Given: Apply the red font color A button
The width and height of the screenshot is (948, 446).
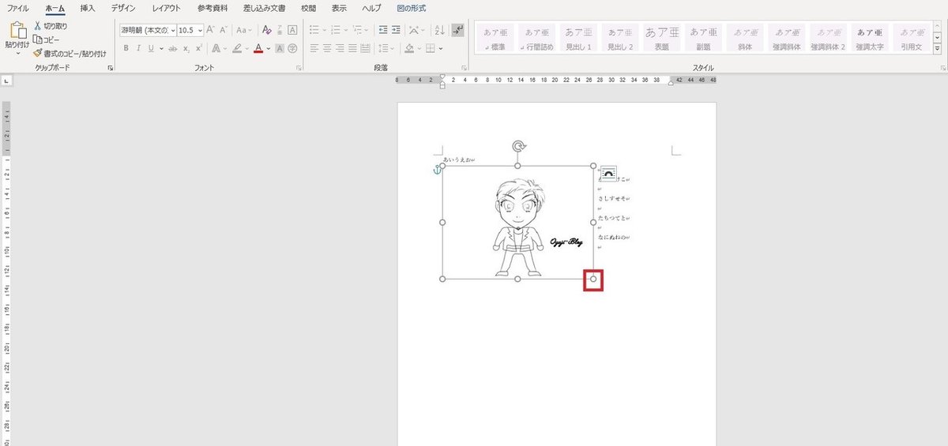Looking at the screenshot, I should pyautogui.click(x=258, y=48).
